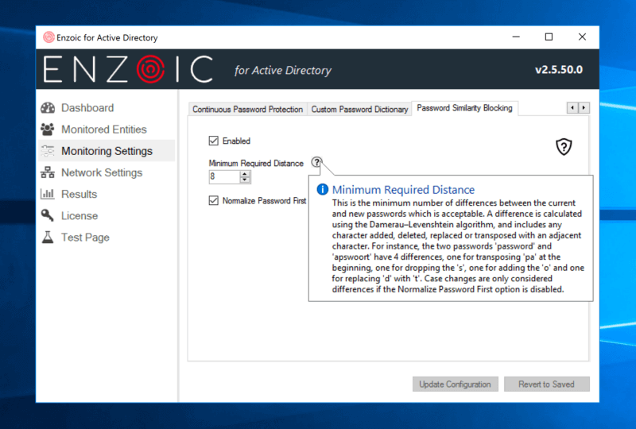Increase Minimum Required Distance with up arrow
Image resolution: width=636 pixels, height=429 pixels.
tap(245, 173)
